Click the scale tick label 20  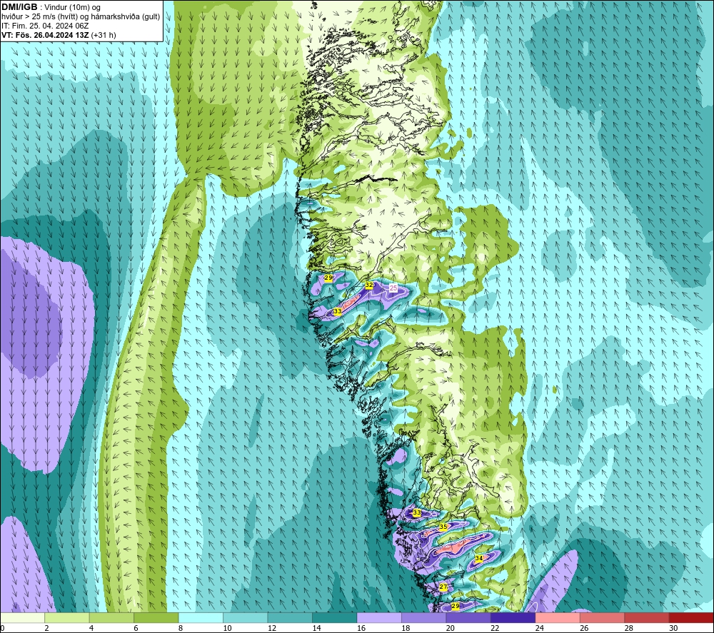[451, 628]
